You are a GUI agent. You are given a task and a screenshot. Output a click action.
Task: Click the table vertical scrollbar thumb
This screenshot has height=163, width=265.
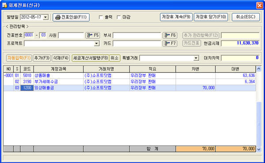tap(259, 124)
